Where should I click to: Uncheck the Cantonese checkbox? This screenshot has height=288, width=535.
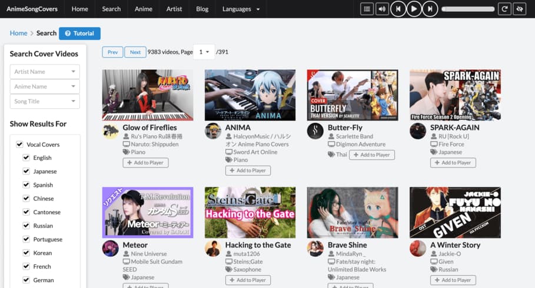tap(26, 212)
